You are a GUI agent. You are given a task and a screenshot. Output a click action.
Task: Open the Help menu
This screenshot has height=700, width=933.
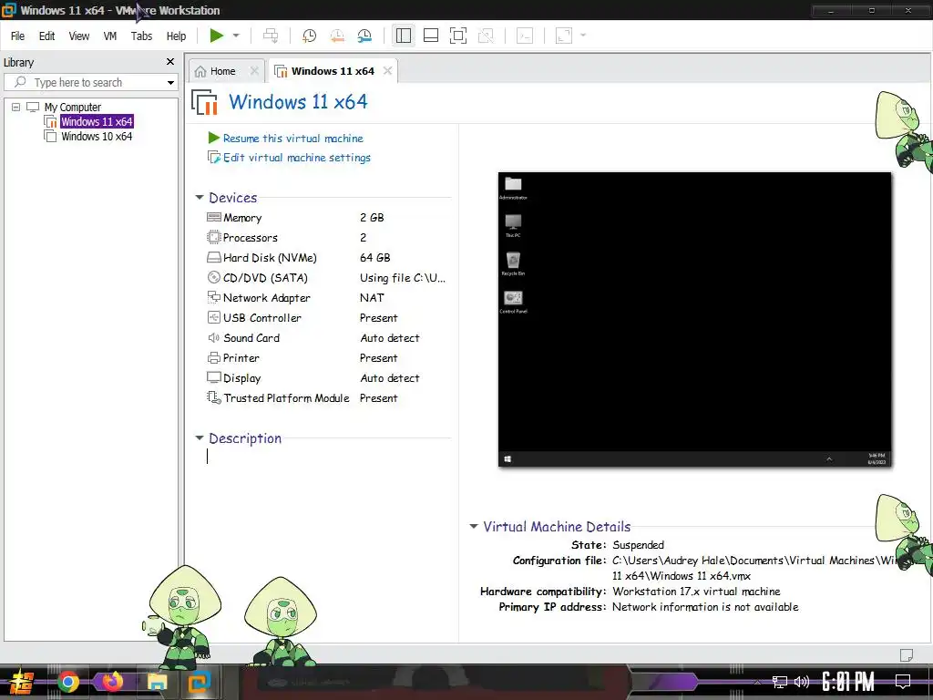point(176,36)
